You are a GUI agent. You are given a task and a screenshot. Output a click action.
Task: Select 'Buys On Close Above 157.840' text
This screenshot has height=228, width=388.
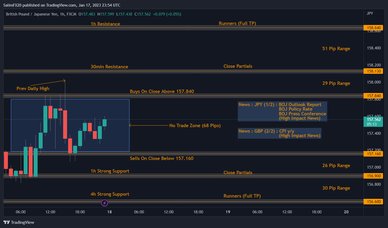click(x=162, y=91)
